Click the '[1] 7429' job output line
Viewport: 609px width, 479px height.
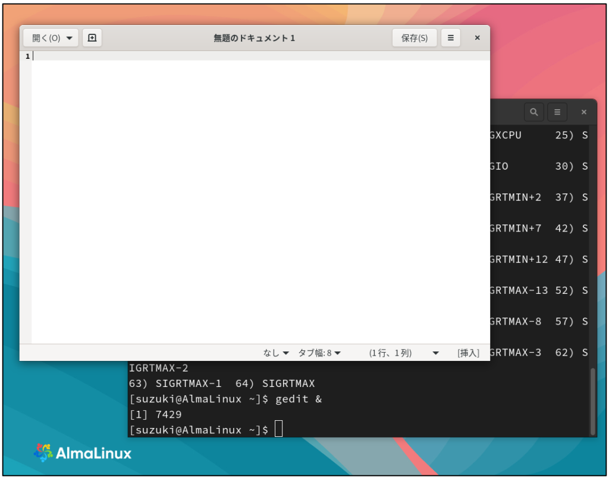click(156, 414)
